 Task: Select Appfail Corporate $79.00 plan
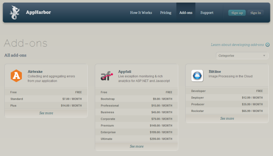click(x=137, y=119)
